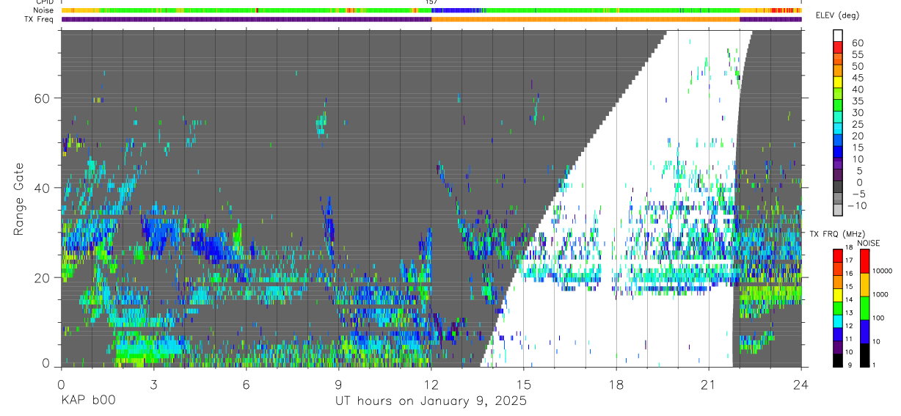
Task: Click the x-axis tick label '24'
Action: (801, 384)
